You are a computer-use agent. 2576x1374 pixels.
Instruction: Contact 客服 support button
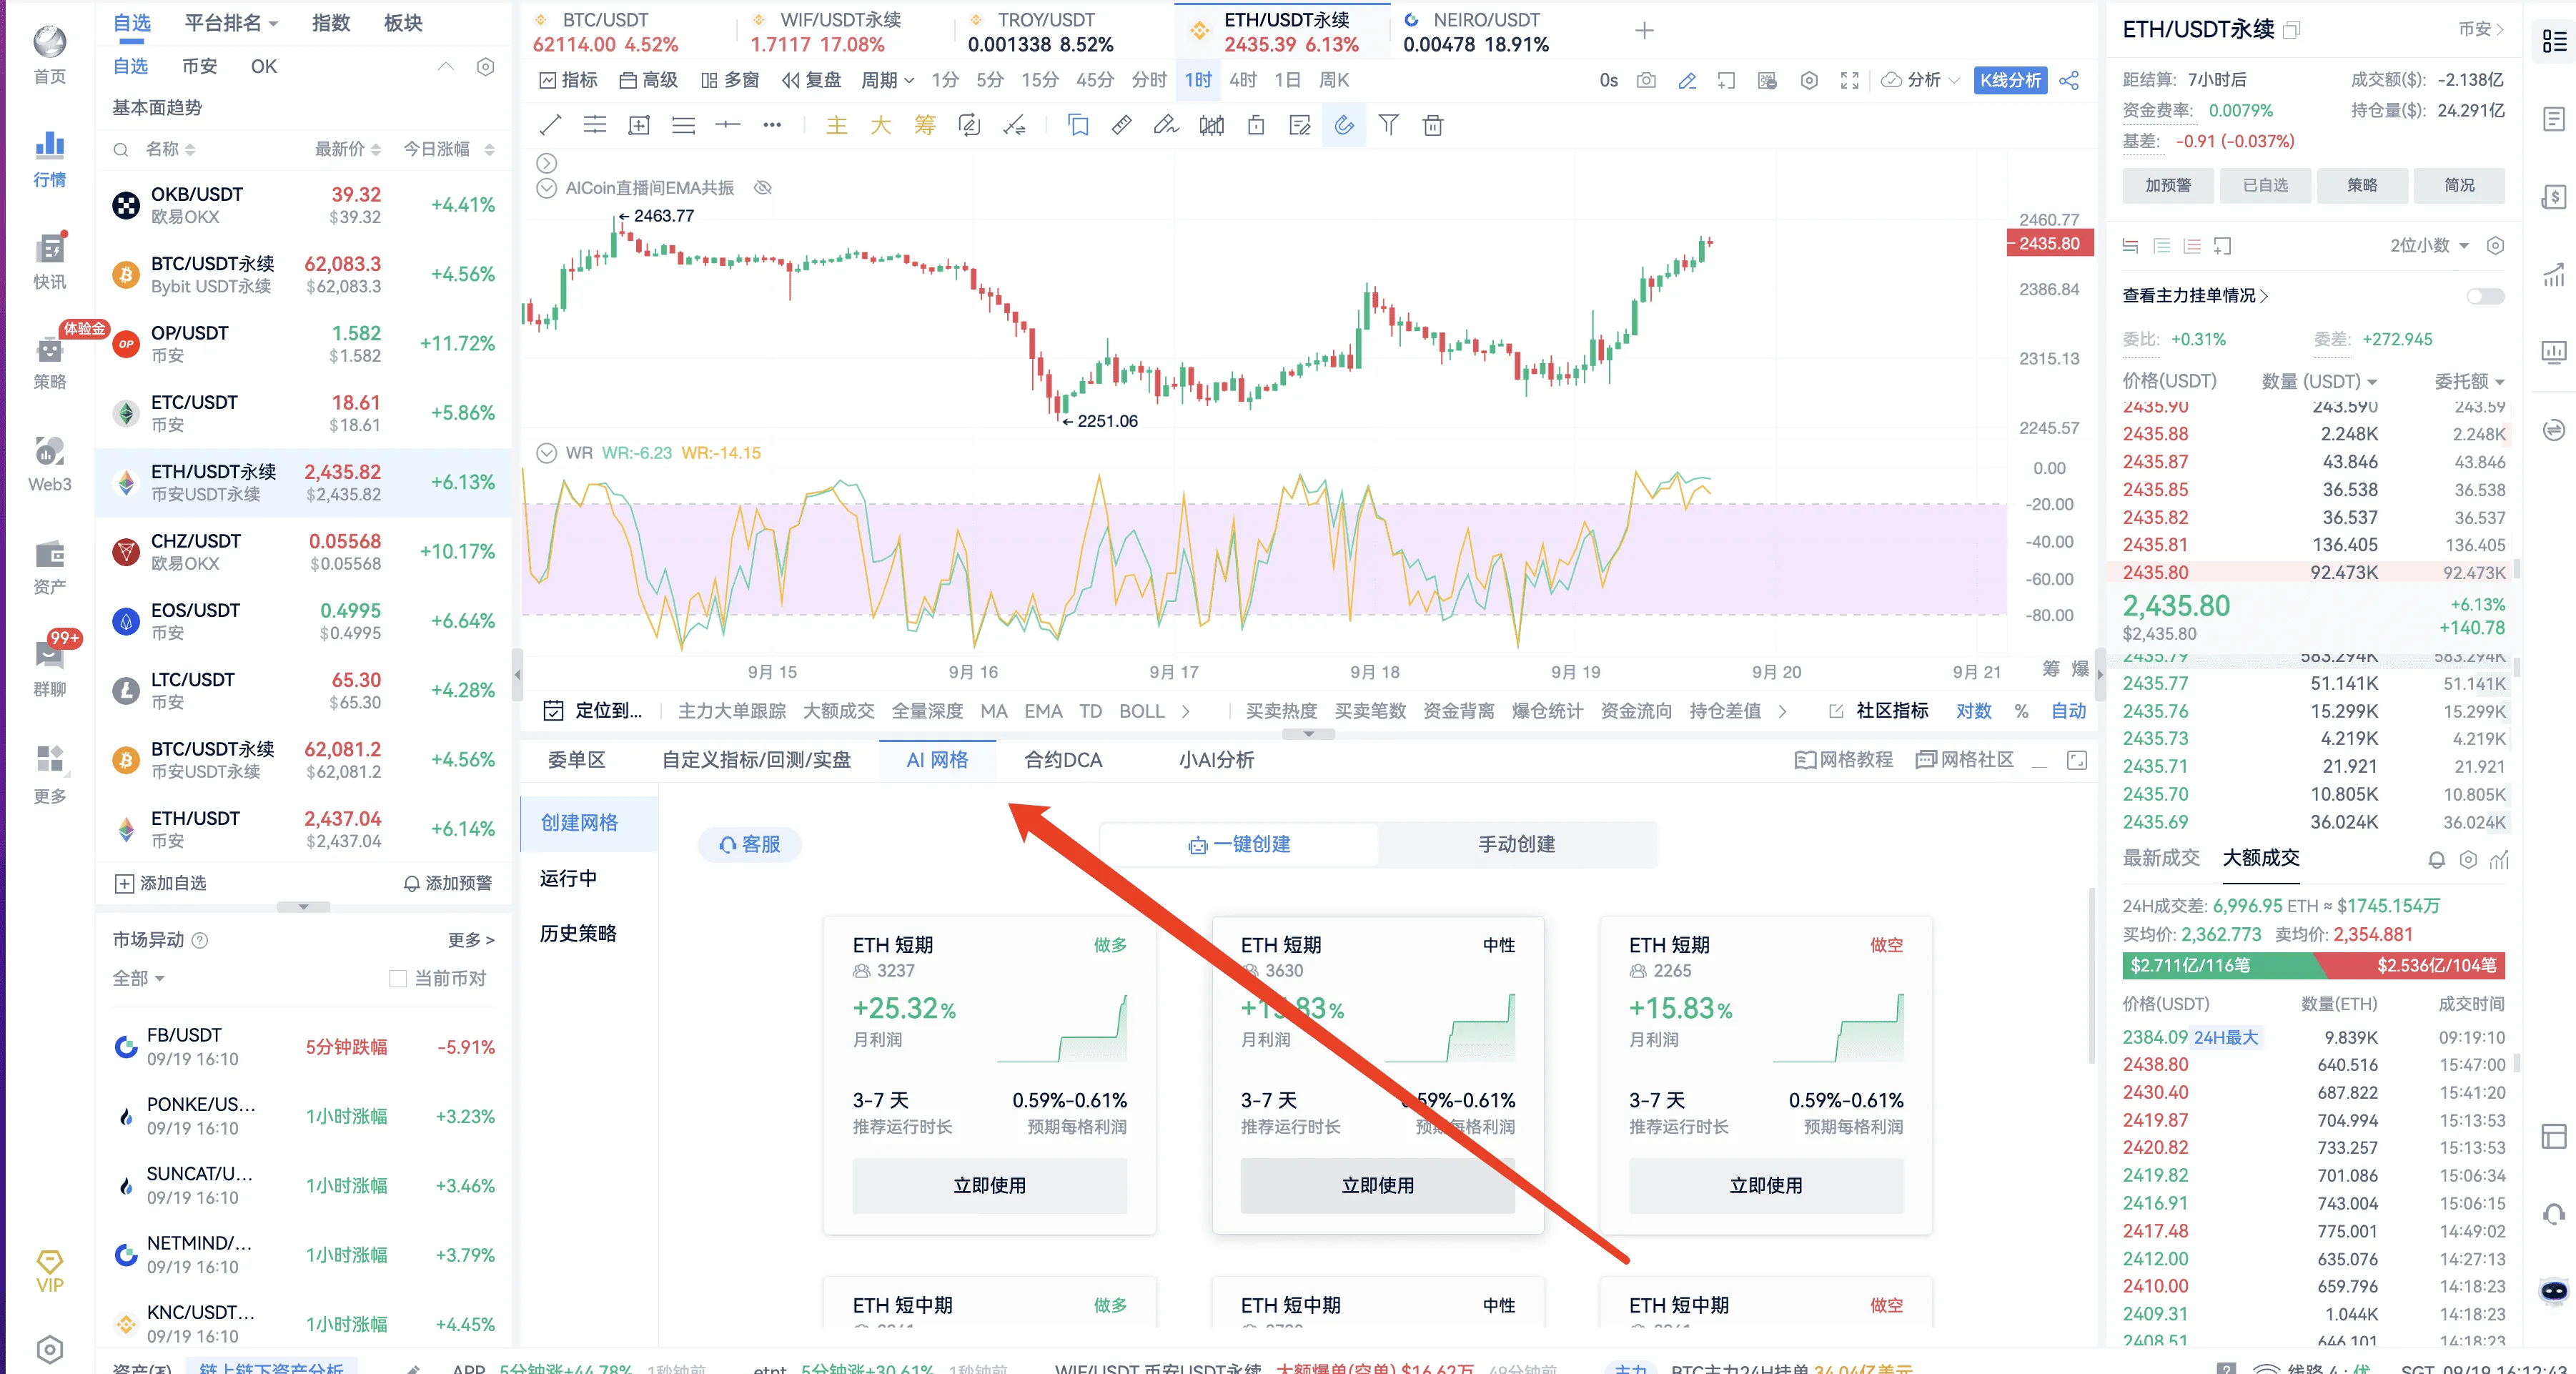tap(750, 844)
